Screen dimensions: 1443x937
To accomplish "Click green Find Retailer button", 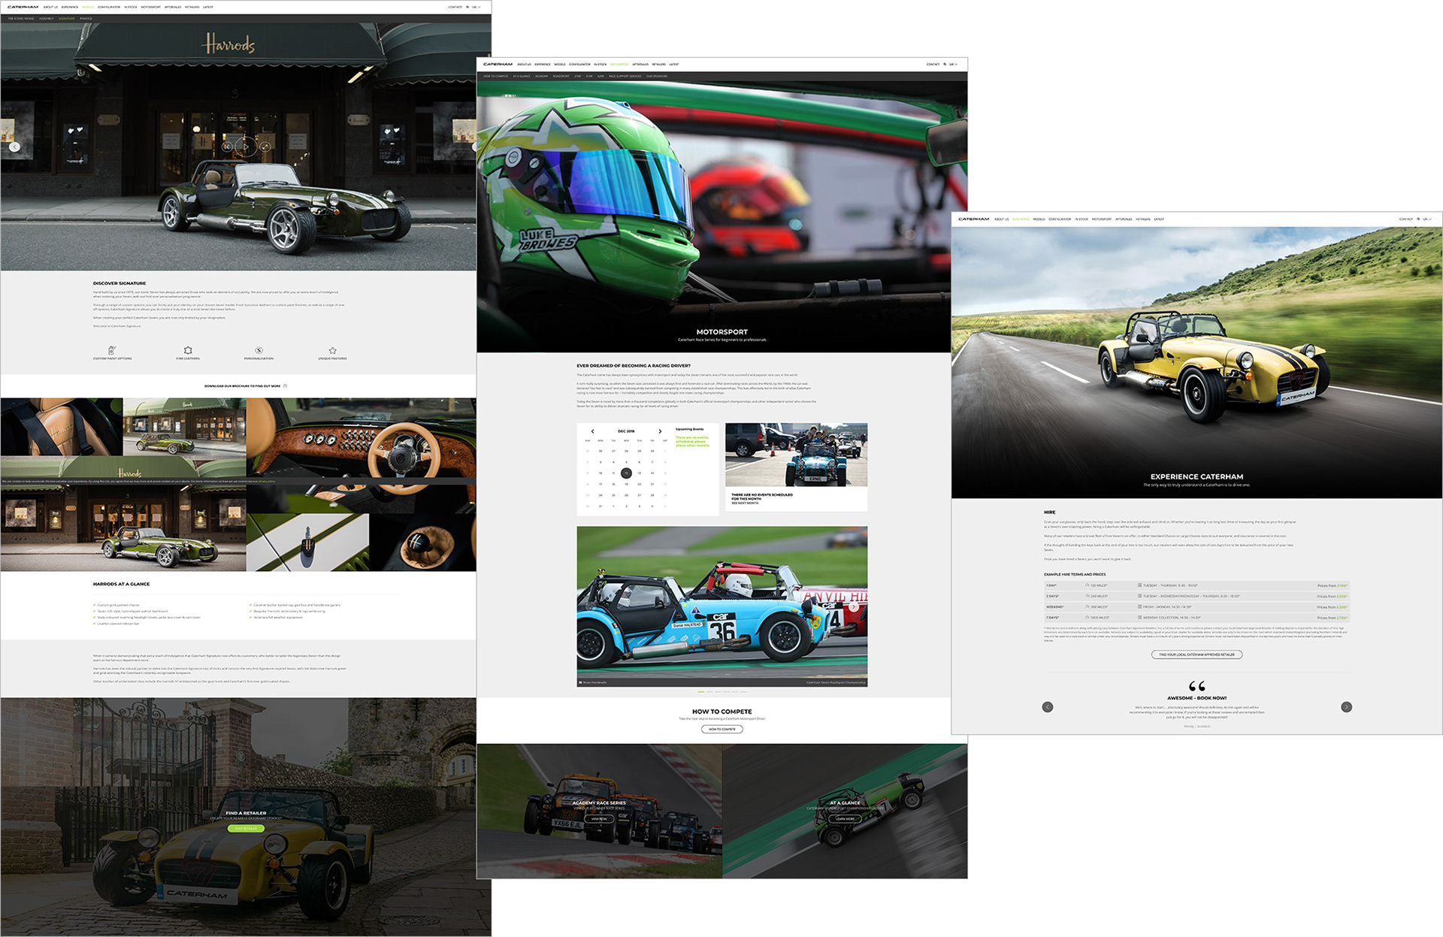I will pos(246,828).
